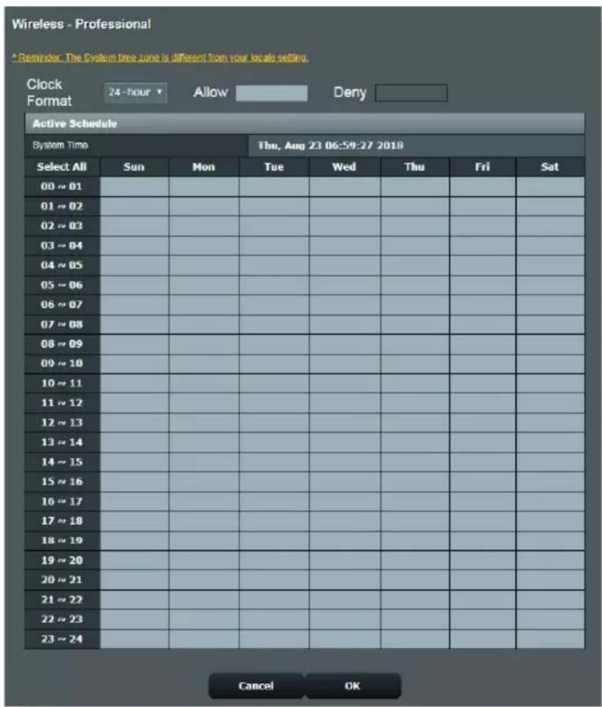Select the 15 ~ 16 row label
Viewport: 602px width, 707px height.
click(62, 482)
